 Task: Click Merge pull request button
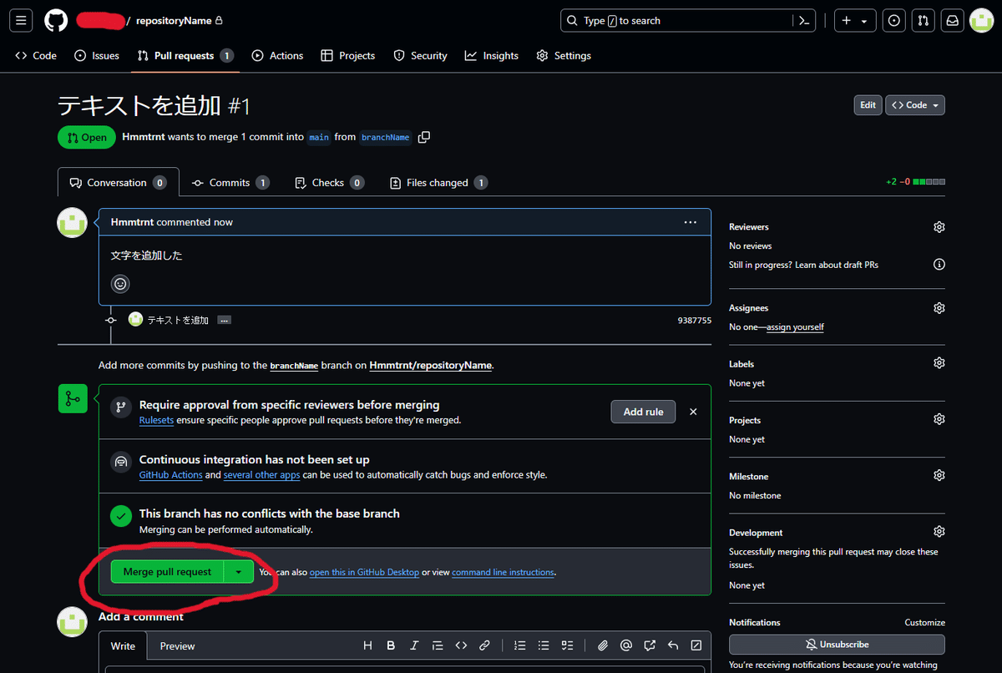[167, 572]
